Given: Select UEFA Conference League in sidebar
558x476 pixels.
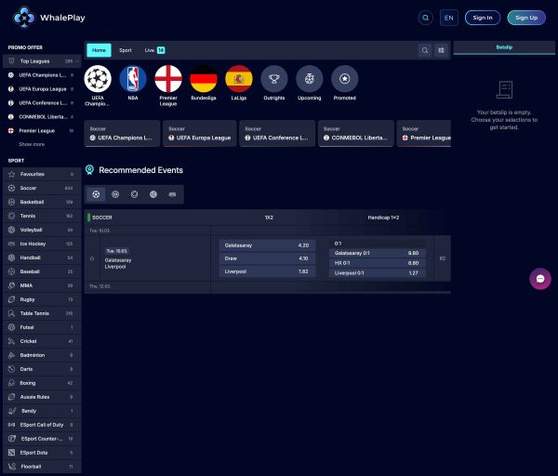Looking at the screenshot, I should pyautogui.click(x=42, y=103).
